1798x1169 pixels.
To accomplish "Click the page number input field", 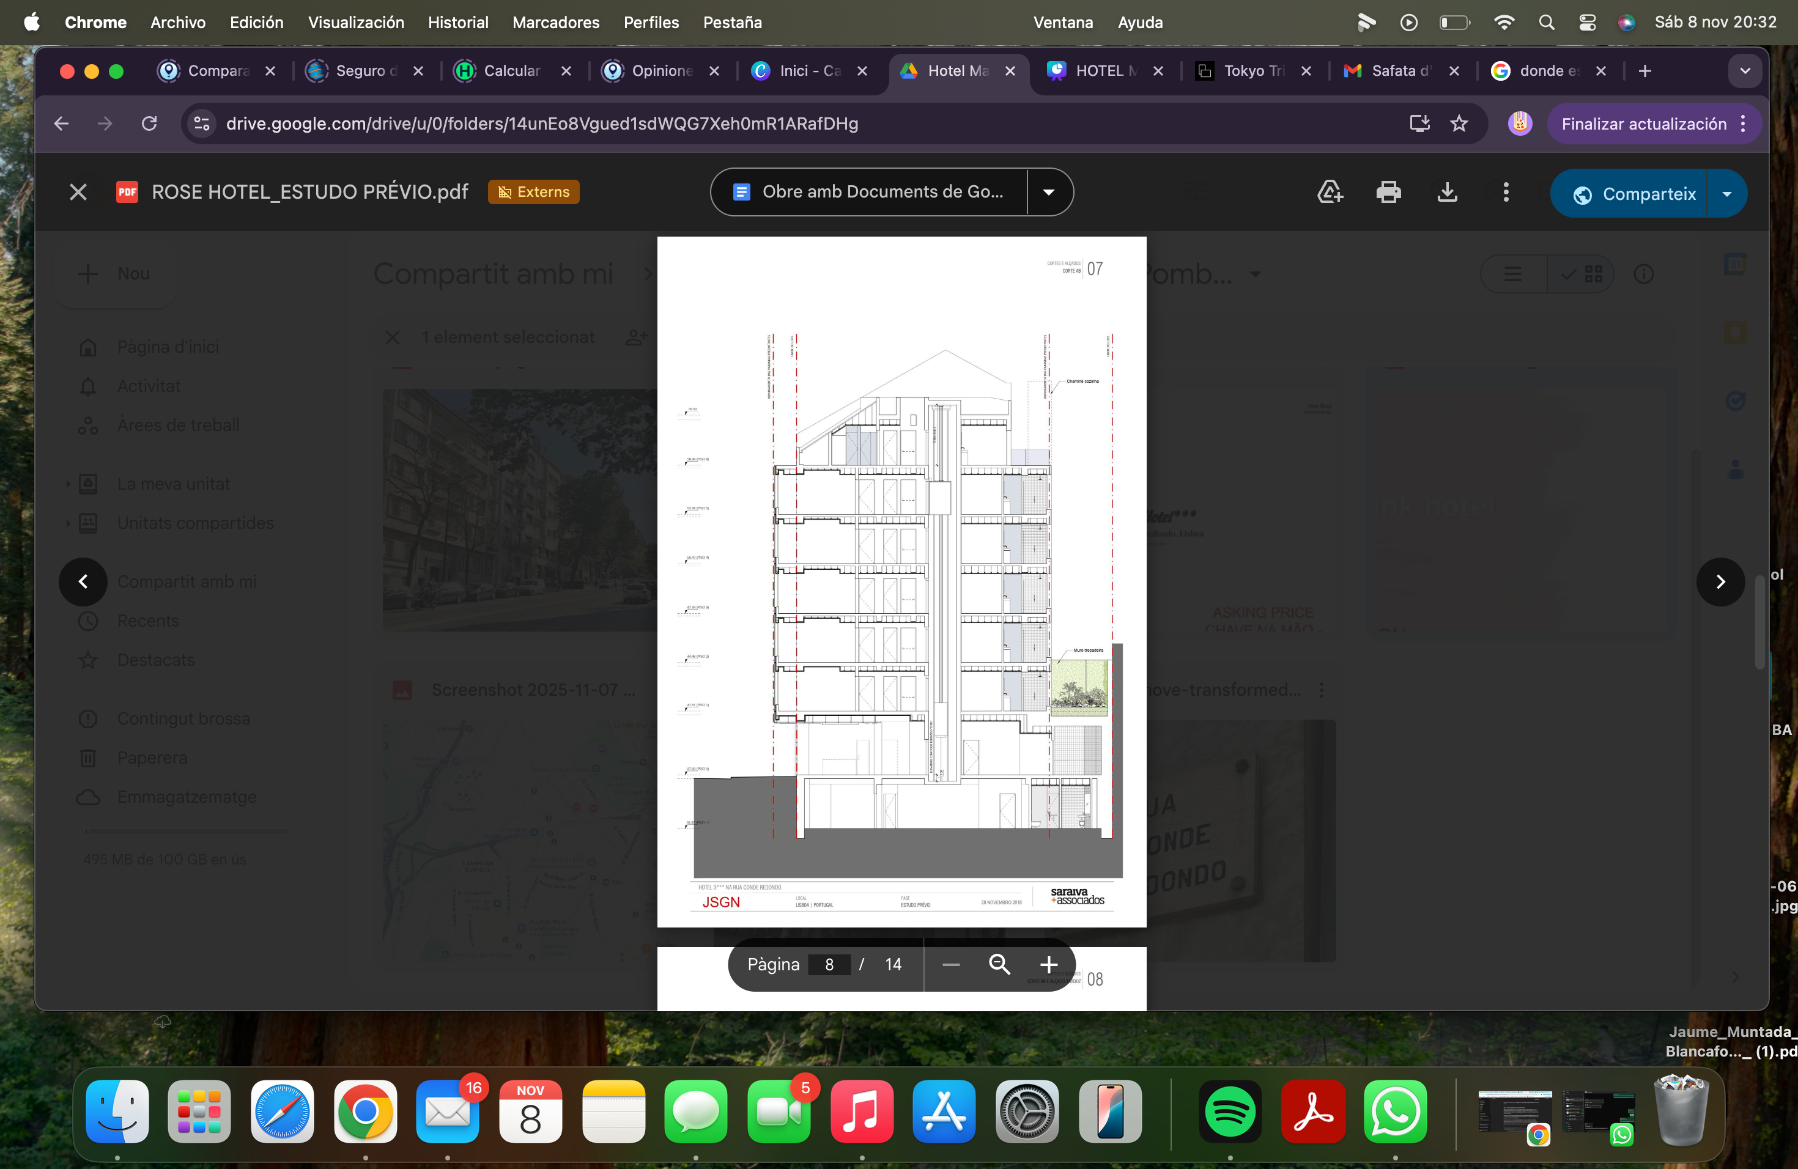I will click(x=829, y=964).
